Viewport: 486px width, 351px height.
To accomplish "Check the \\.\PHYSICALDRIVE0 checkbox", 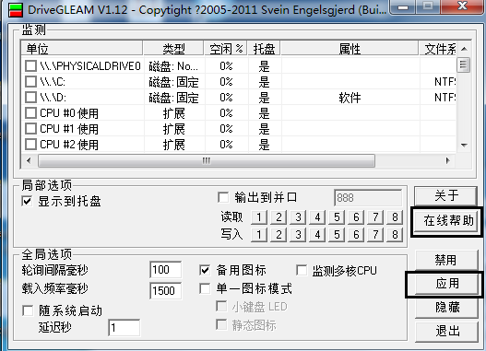I will 30,66.
